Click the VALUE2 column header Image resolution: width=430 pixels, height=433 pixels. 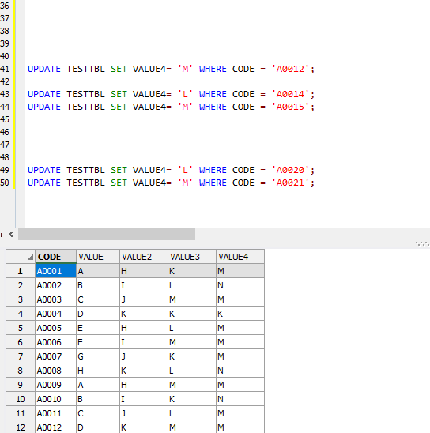point(144,257)
